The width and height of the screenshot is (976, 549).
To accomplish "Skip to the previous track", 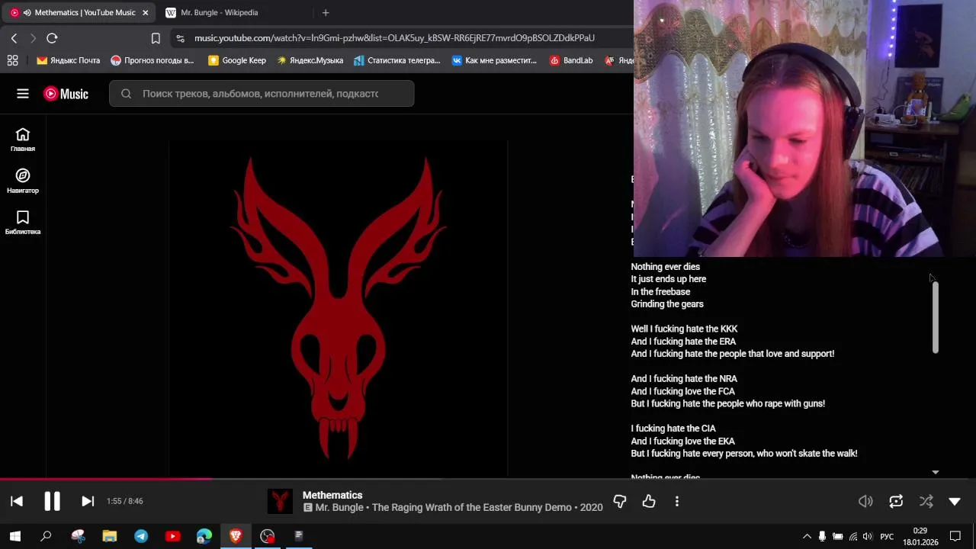I will point(17,501).
